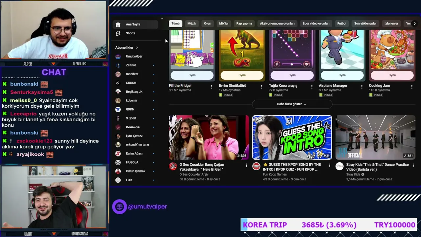Open UmutAlper channel avatar in subscriptions

point(118,56)
